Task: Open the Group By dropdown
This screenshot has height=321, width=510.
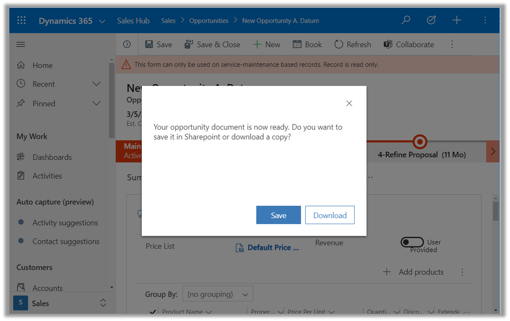Action: click(x=218, y=294)
